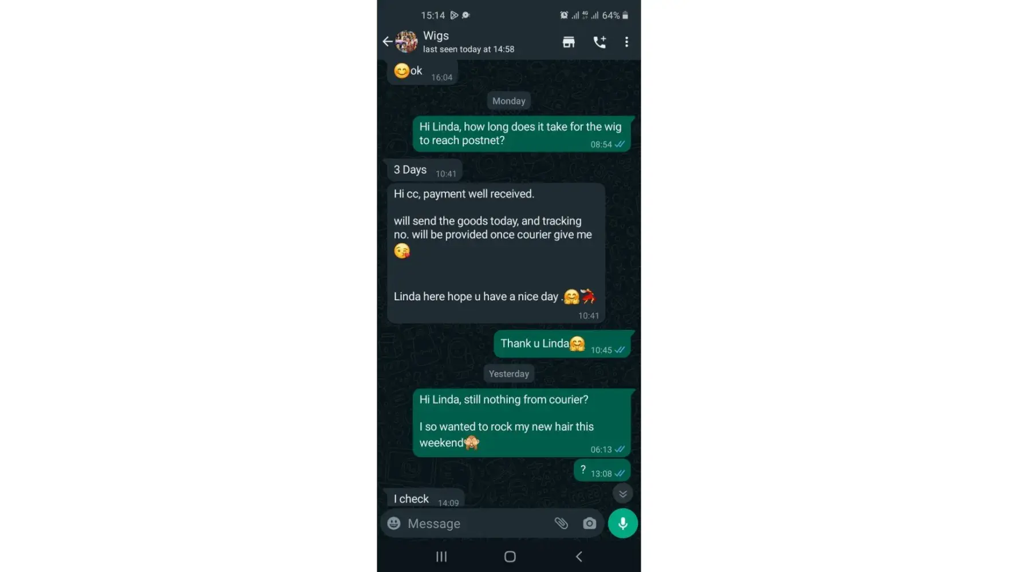Tap the Android home navigation button
This screenshot has width=1018, height=572.
pyautogui.click(x=510, y=557)
